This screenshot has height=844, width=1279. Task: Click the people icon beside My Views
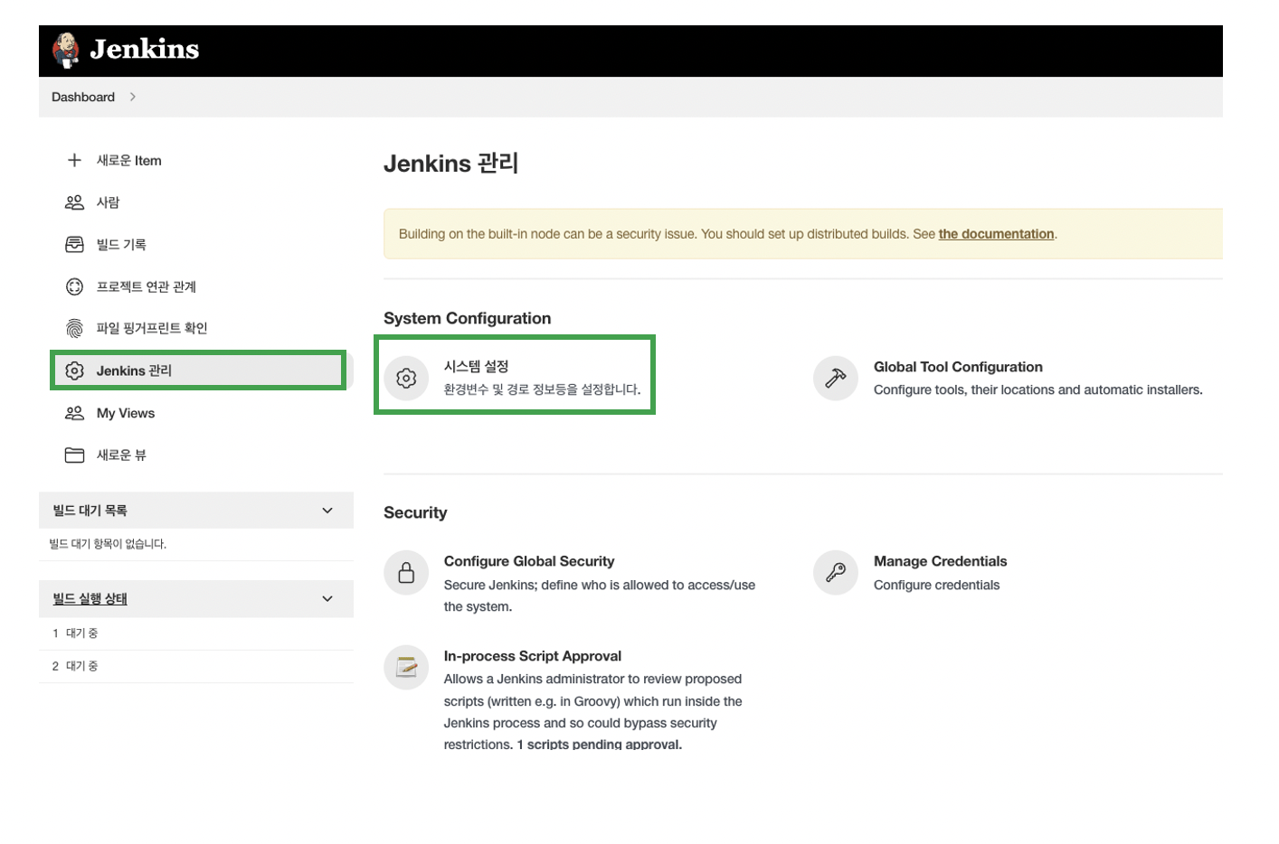tap(74, 413)
